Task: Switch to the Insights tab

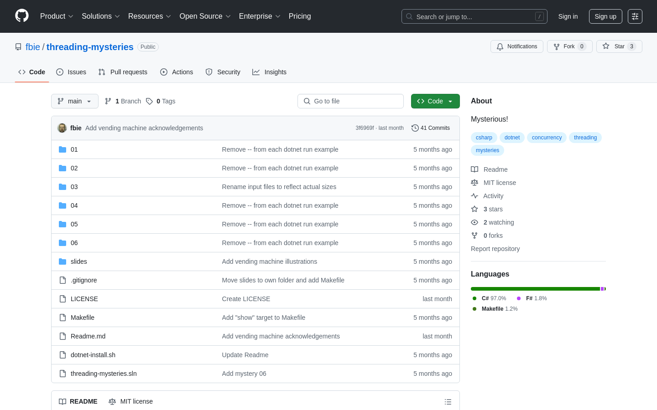Action: (269, 72)
